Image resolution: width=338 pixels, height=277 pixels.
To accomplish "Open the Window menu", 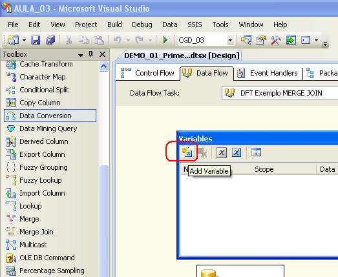I will click(x=251, y=25).
